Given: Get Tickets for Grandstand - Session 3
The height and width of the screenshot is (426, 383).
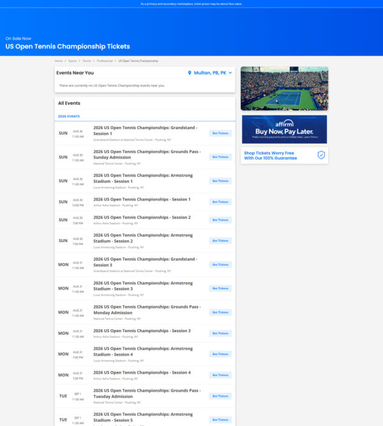Looking at the screenshot, I should [220, 264].
